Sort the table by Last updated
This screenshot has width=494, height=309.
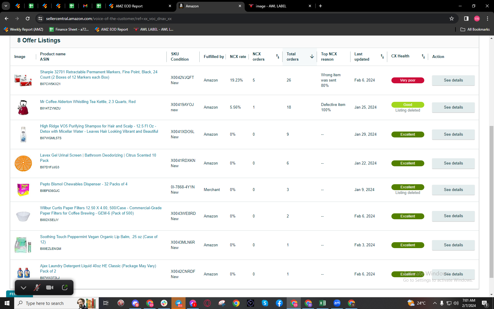point(382,57)
